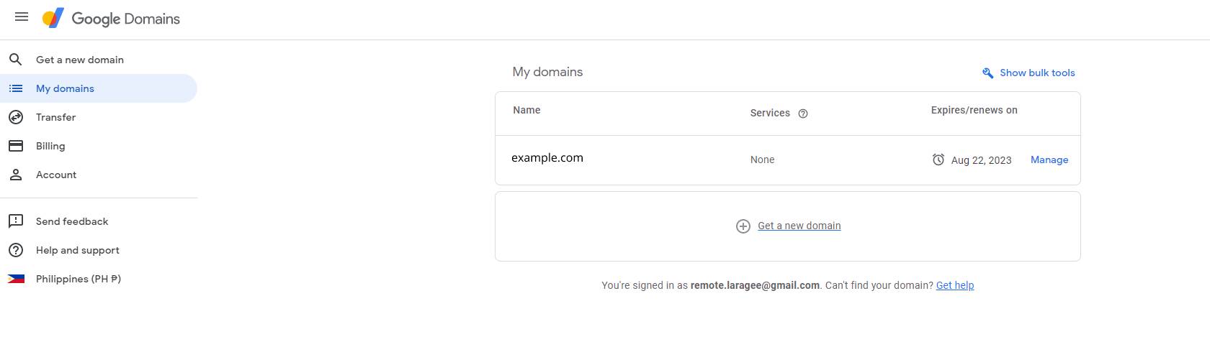Open the hamburger main menu

(22, 17)
